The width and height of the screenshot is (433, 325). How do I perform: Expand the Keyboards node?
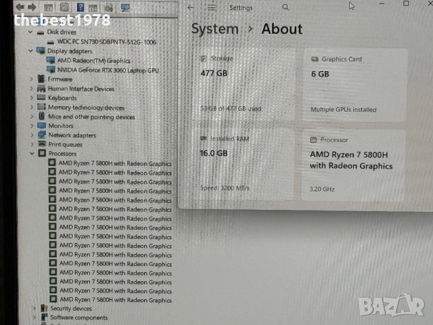tap(32, 97)
